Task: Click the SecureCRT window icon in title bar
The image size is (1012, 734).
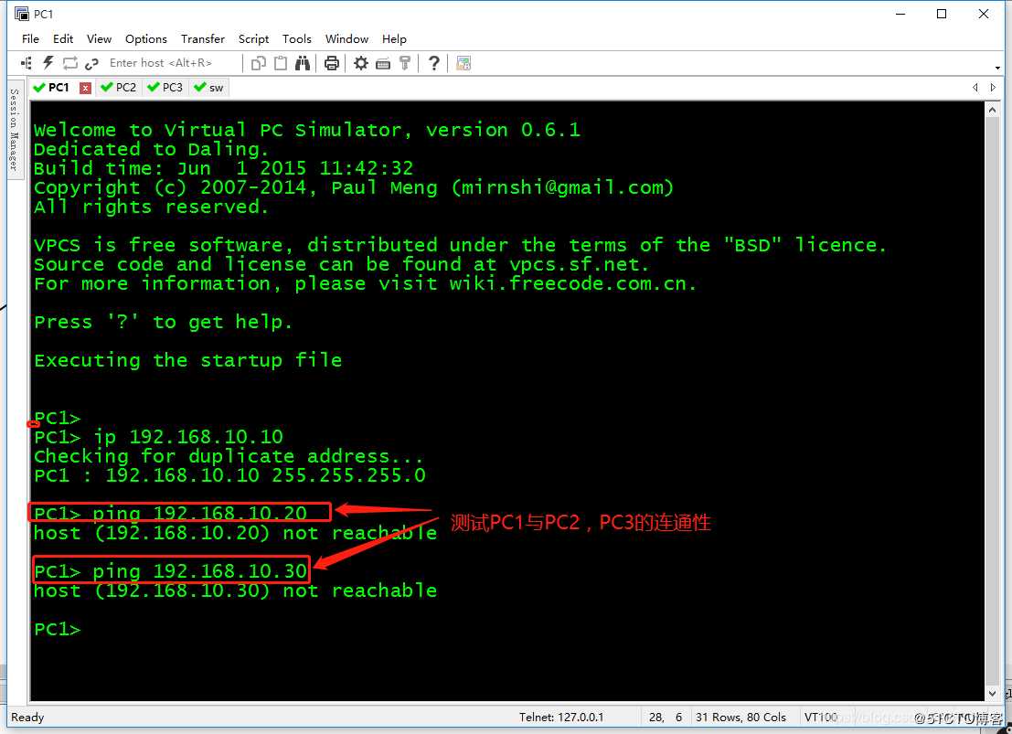Action: [x=21, y=14]
